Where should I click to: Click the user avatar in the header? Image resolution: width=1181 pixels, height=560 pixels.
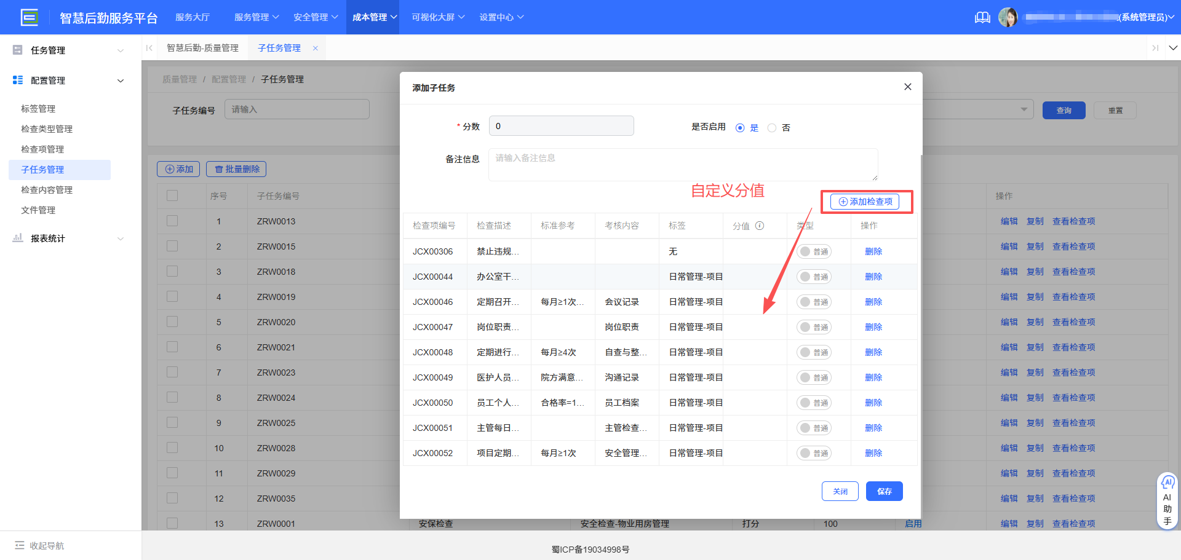tap(1009, 17)
